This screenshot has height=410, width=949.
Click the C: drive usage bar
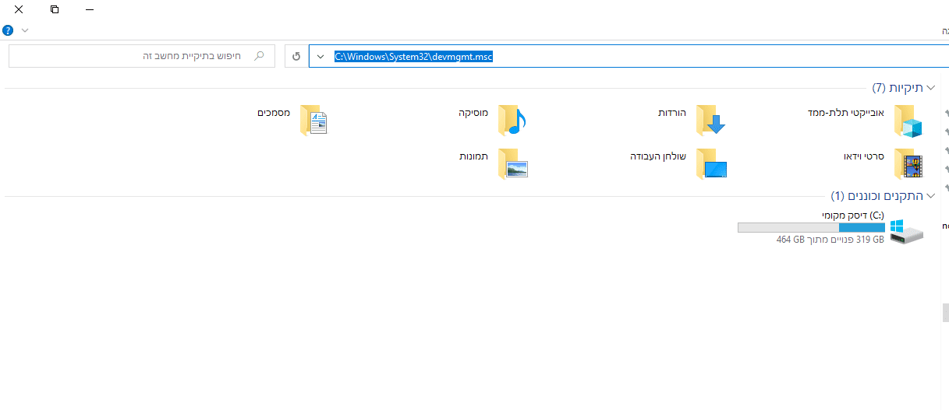(x=811, y=227)
